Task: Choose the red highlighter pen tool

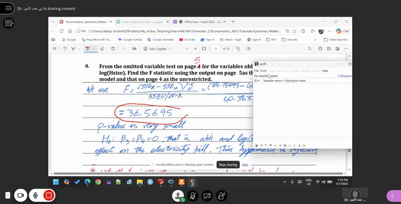Action: [x=87, y=49]
